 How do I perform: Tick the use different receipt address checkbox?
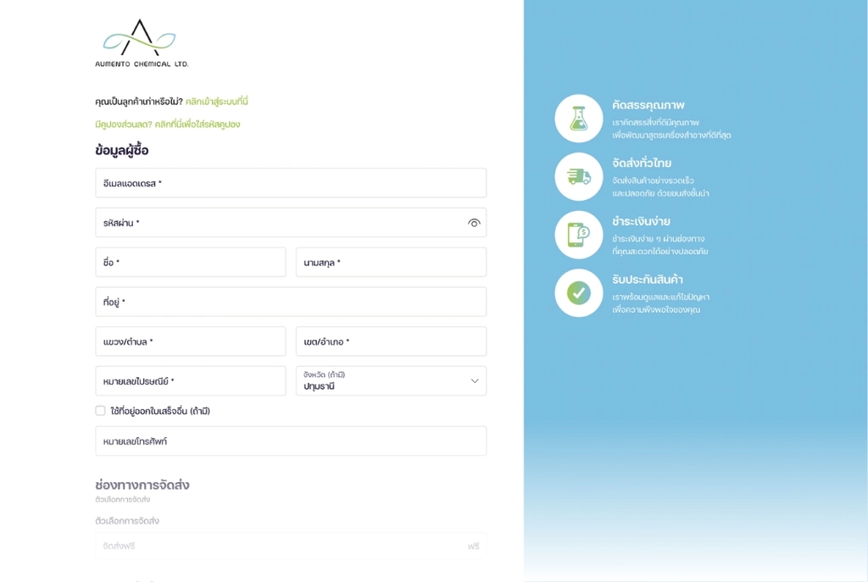point(100,411)
